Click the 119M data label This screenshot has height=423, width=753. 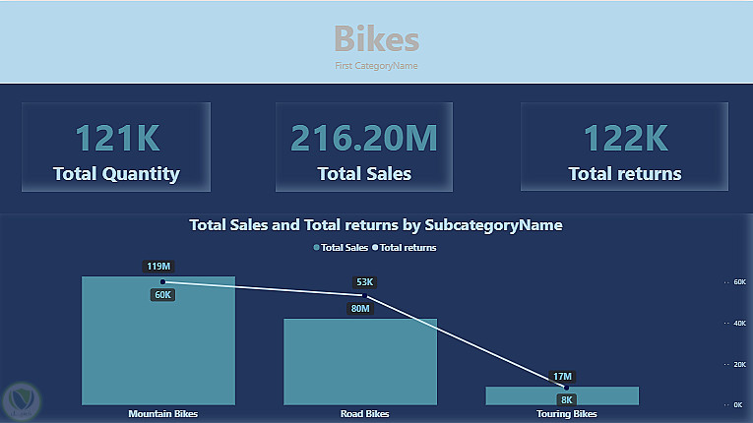158,267
